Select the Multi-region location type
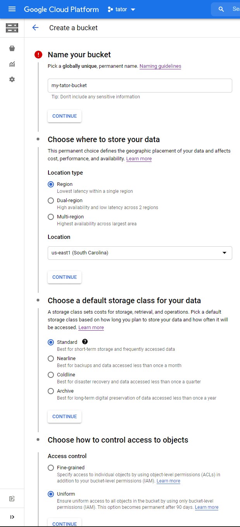Viewport: 240px width, 527px height. [51, 217]
